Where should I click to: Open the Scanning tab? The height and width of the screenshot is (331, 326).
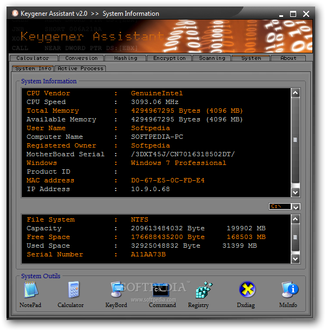pyautogui.click(x=212, y=58)
